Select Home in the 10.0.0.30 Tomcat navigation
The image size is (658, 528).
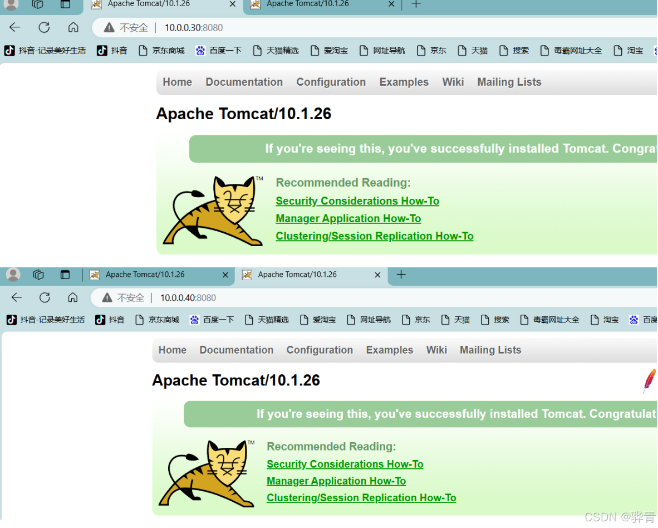pos(178,82)
